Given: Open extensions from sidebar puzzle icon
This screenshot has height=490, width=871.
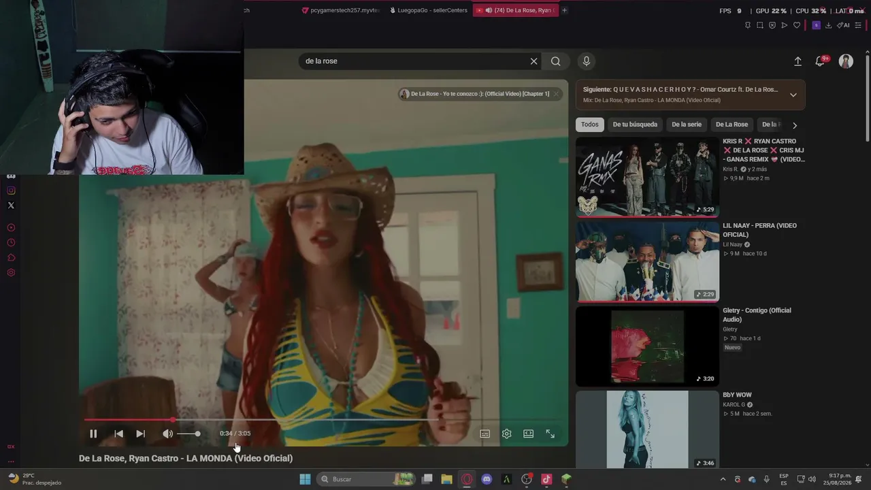Looking at the screenshot, I should 11,258.
